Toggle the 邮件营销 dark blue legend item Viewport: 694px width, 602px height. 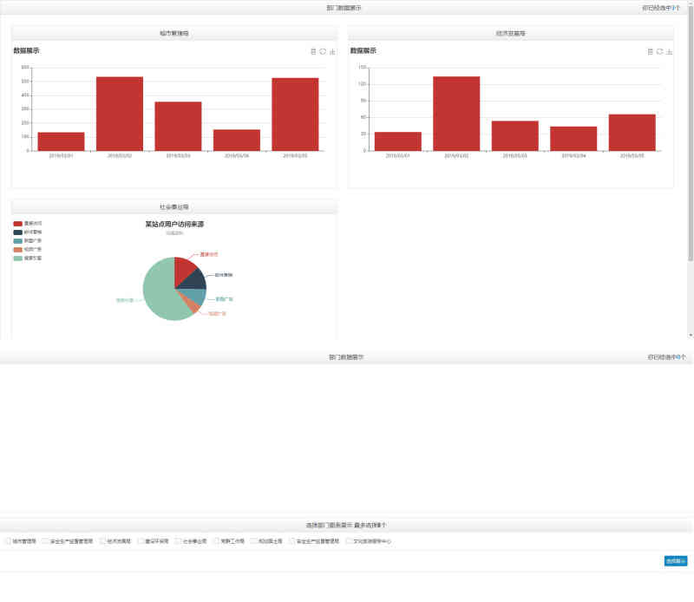(18, 232)
